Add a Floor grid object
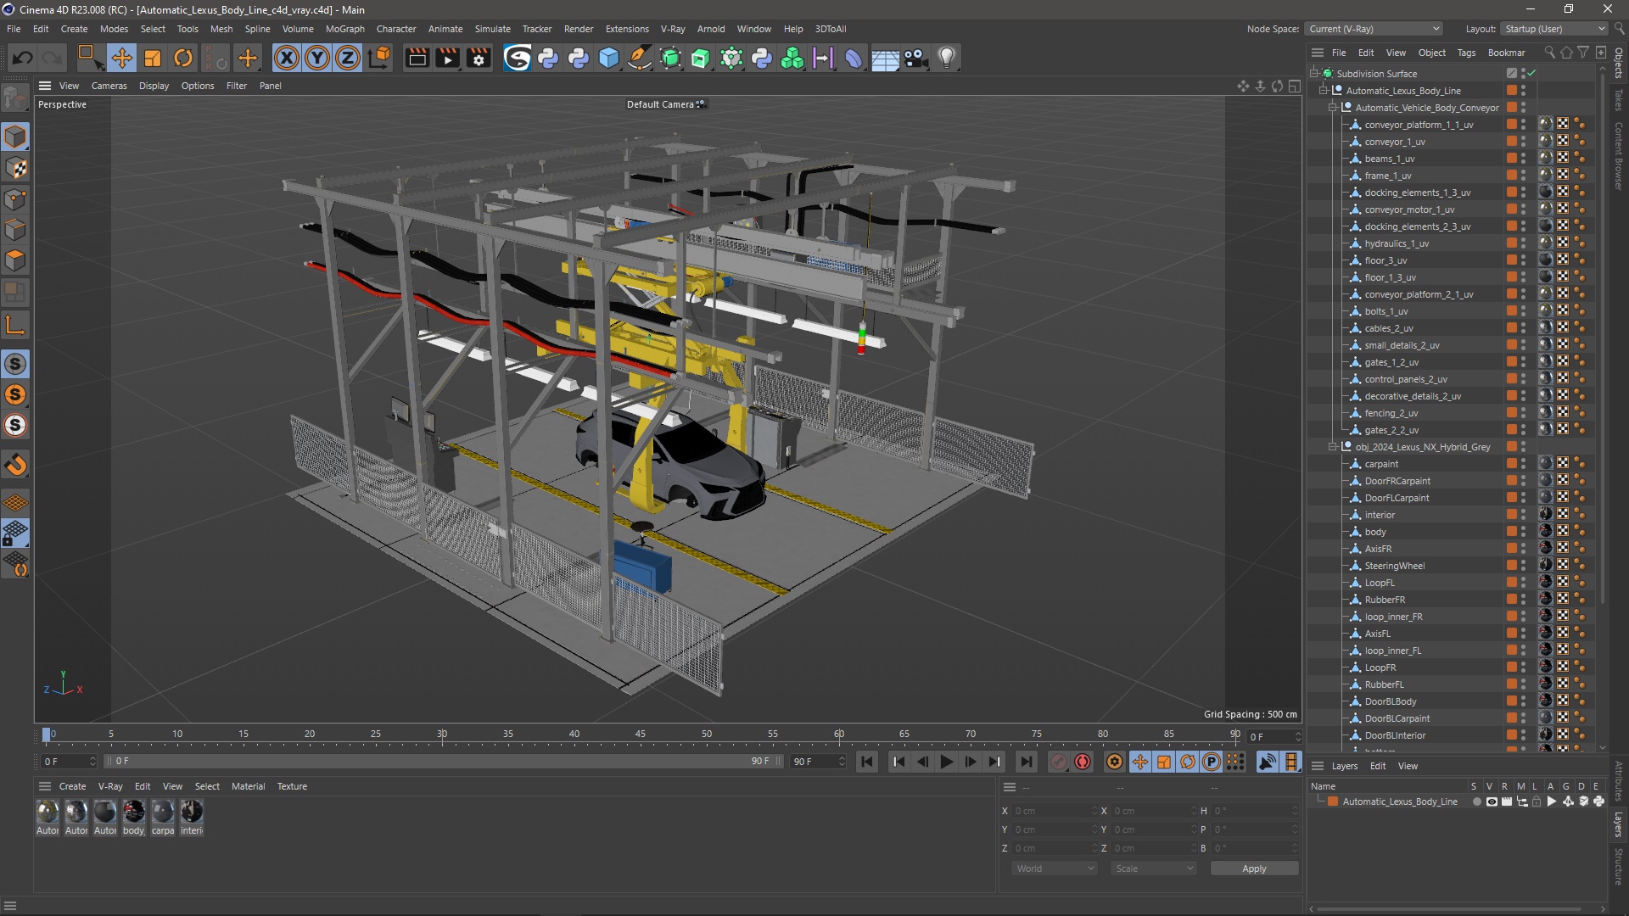This screenshot has width=1629, height=916. pyautogui.click(x=885, y=58)
